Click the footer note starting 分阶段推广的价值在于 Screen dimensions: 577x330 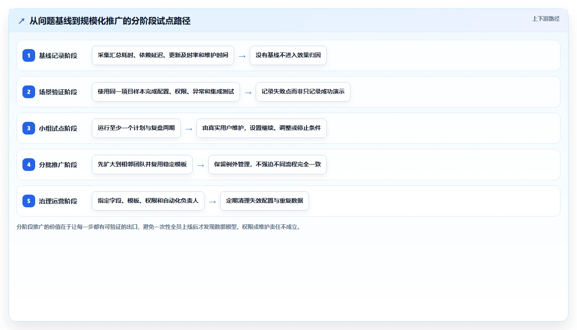[x=159, y=227]
